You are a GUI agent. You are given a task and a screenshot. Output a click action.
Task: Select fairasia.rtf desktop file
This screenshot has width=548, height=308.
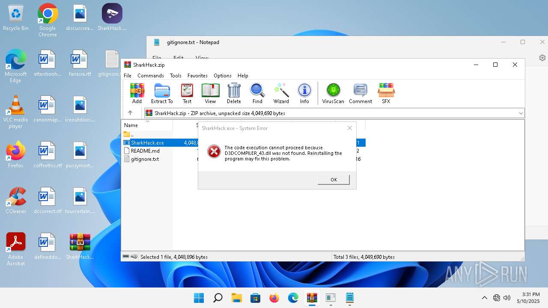coord(80,63)
